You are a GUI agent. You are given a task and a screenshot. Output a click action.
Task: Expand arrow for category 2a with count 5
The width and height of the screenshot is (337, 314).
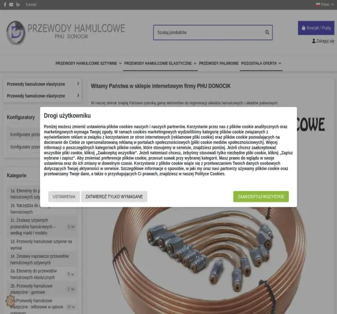click(x=71, y=274)
